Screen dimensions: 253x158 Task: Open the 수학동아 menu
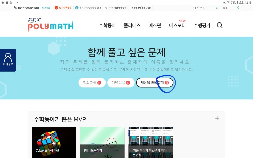coord(107,25)
